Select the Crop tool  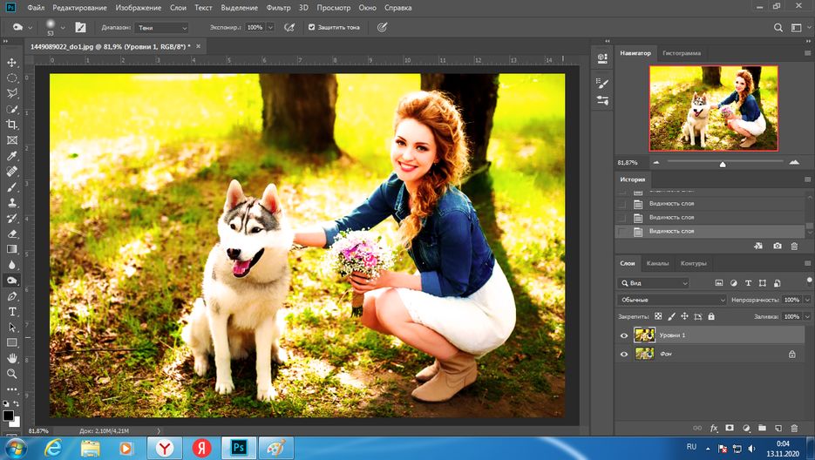[11, 125]
